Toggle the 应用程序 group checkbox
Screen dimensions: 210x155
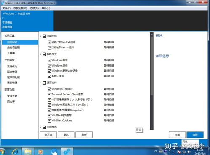(x=44, y=127)
